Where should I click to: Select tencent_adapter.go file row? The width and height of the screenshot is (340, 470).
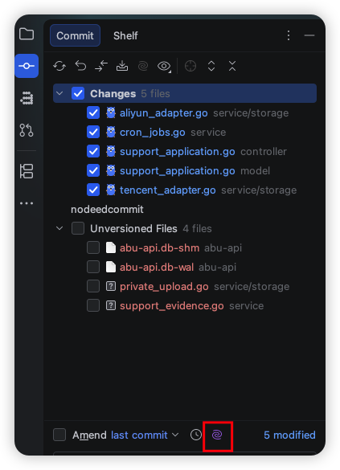185,190
